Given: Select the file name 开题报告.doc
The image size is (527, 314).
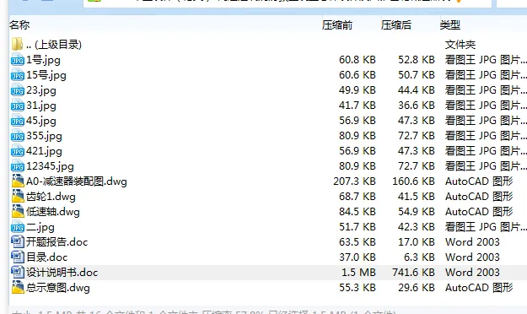Looking at the screenshot, I should tap(57, 242).
